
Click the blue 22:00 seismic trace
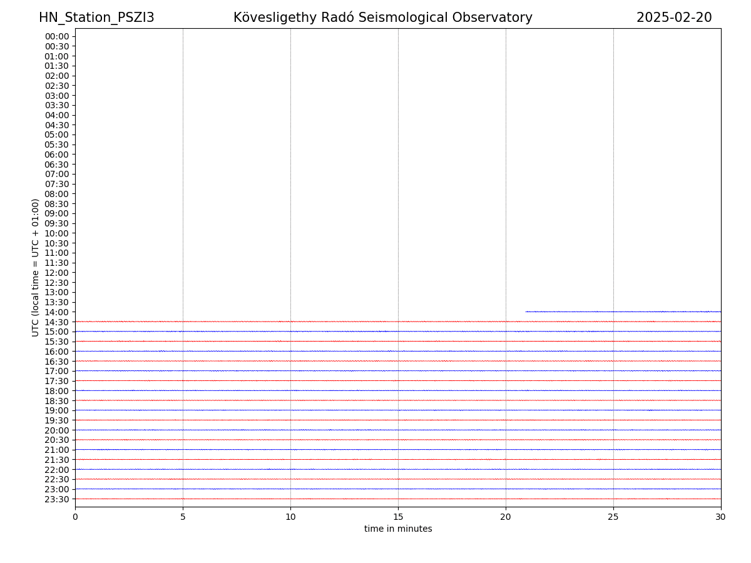[x=398, y=469]
